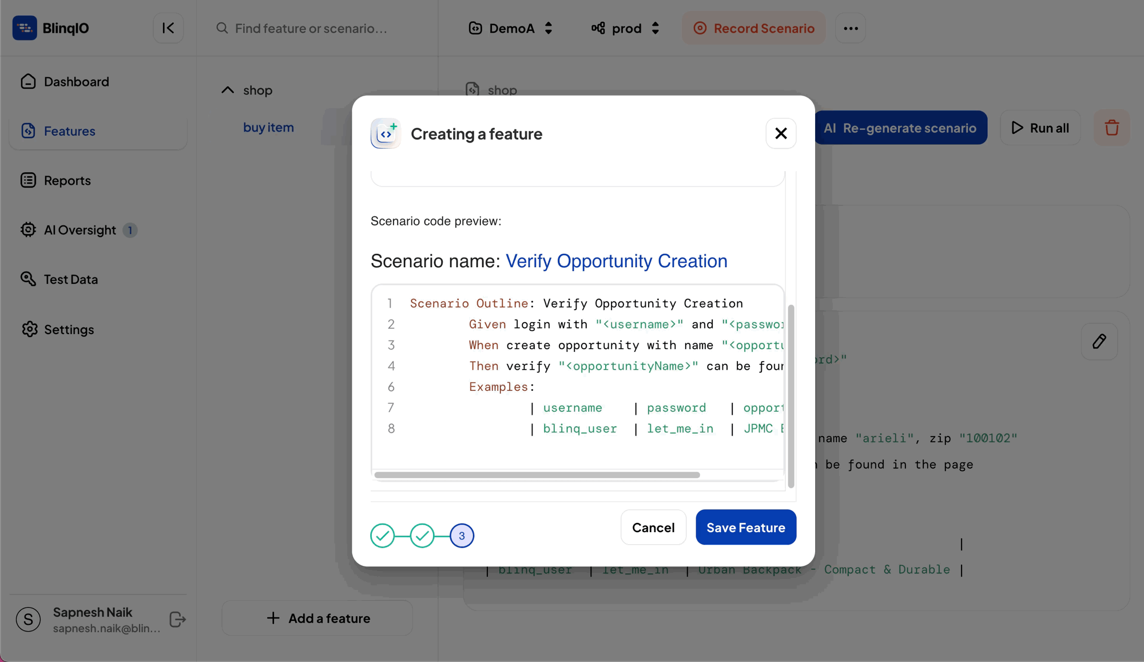Click the vertical scrollbar in the dialog
This screenshot has width=1144, height=662.
tap(791, 396)
